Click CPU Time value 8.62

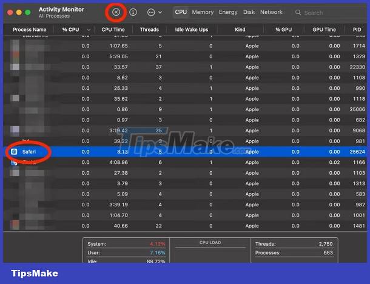123,78
